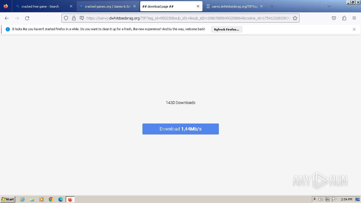Click the Refresh Firefox button
Screen dimensions: 361x203
[x=226, y=29]
